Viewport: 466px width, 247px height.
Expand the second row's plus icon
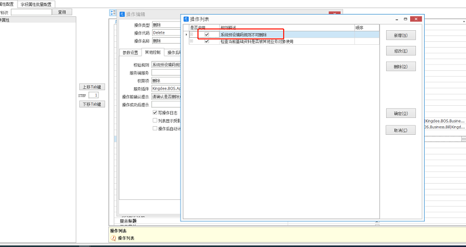click(191, 41)
